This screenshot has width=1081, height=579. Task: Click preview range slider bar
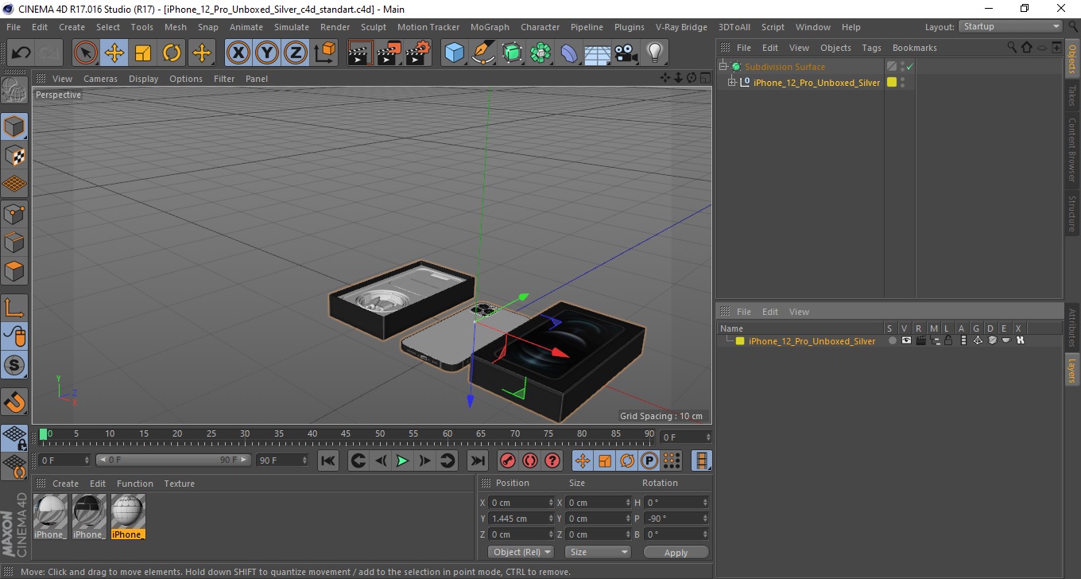click(x=173, y=460)
